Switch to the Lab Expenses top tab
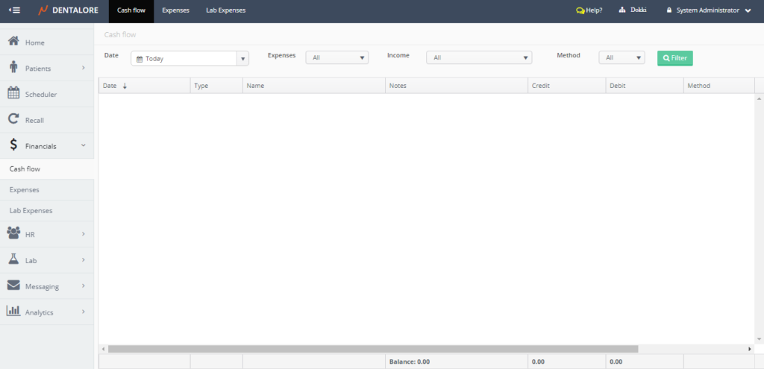764x369 pixels. (225, 10)
